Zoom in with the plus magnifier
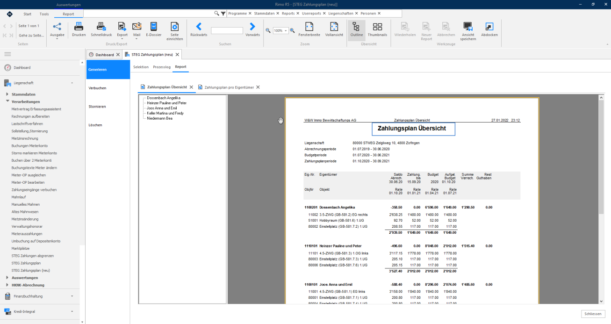Viewport: 611px width, 324px height. [293, 30]
